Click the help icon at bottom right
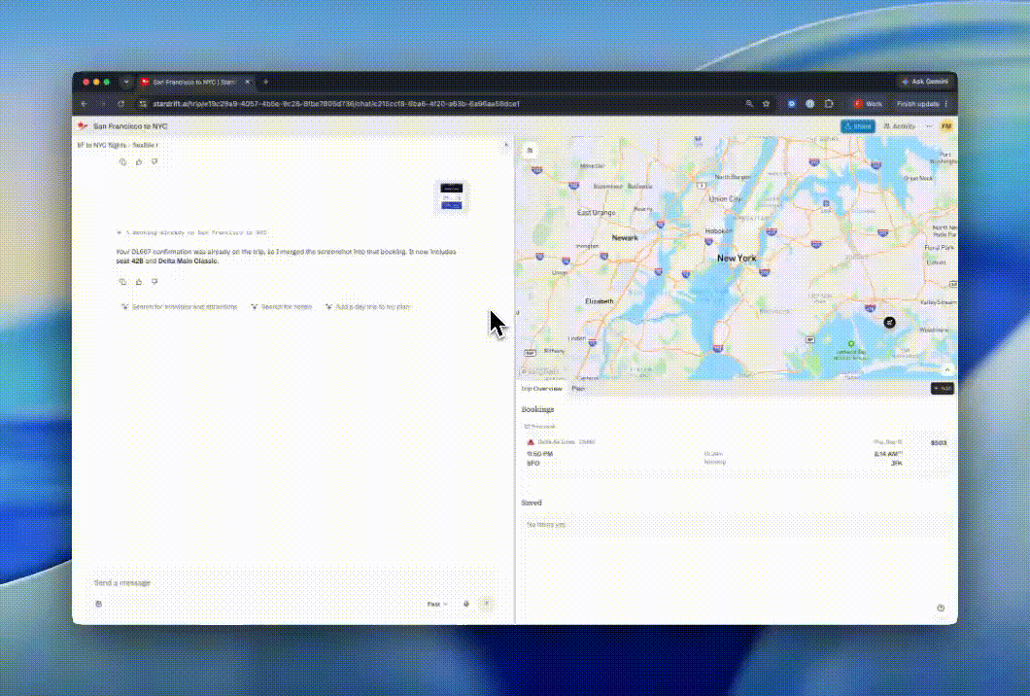 click(x=941, y=608)
